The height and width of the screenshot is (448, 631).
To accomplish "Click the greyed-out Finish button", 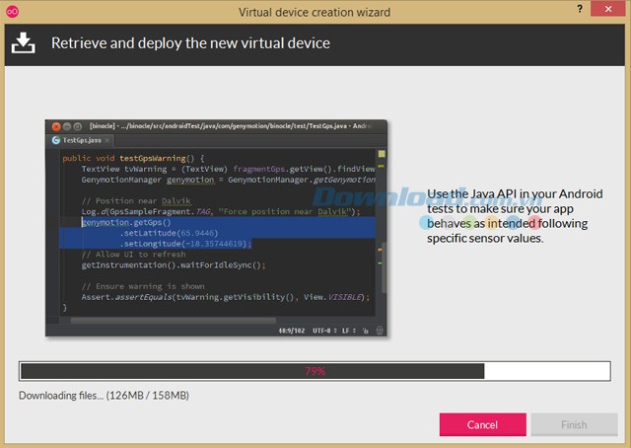I will click(x=574, y=425).
